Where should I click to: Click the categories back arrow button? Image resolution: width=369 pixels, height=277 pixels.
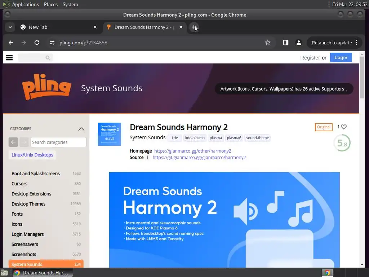tap(13, 142)
